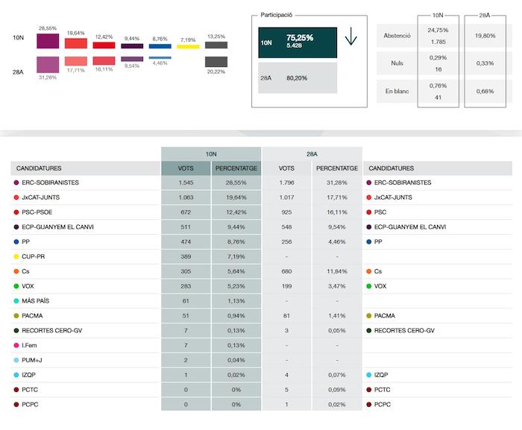This screenshot has height=430, width=522.
Task: Click the 0,07% percentage cell for IZQP
Action: coord(337,375)
